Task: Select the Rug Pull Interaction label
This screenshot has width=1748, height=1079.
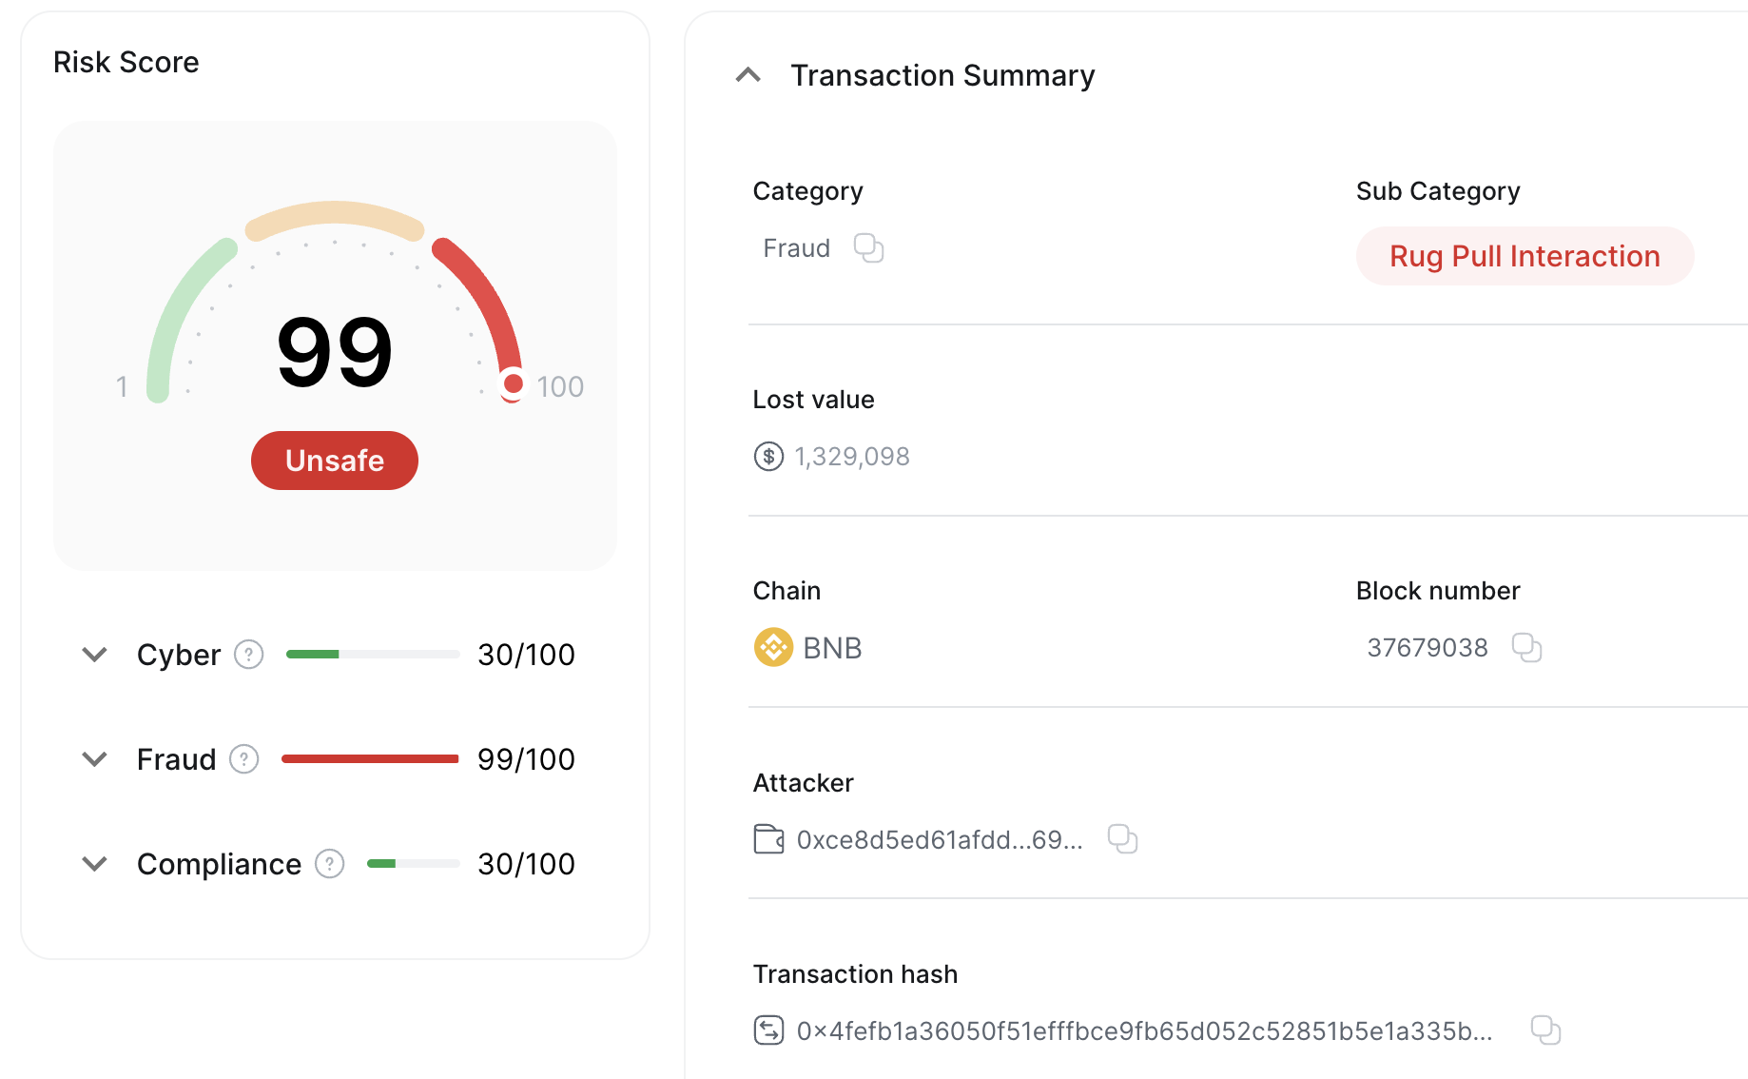Action: pos(1524,256)
